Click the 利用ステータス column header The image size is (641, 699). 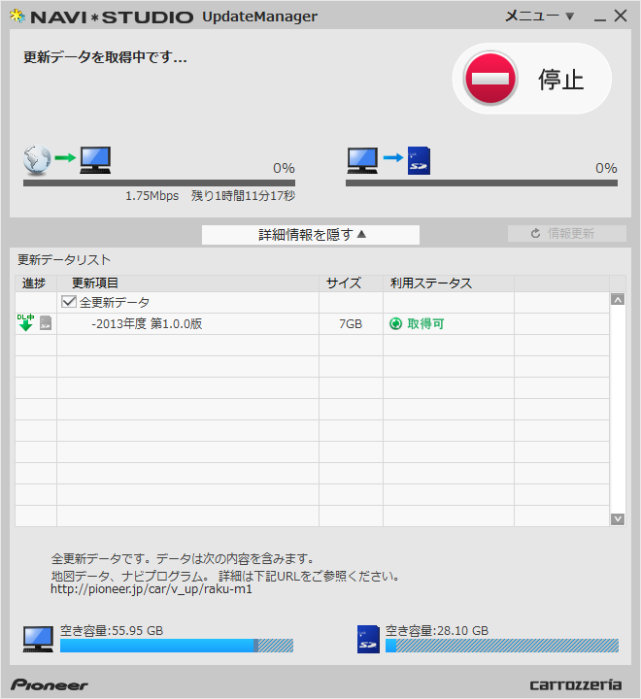(449, 283)
